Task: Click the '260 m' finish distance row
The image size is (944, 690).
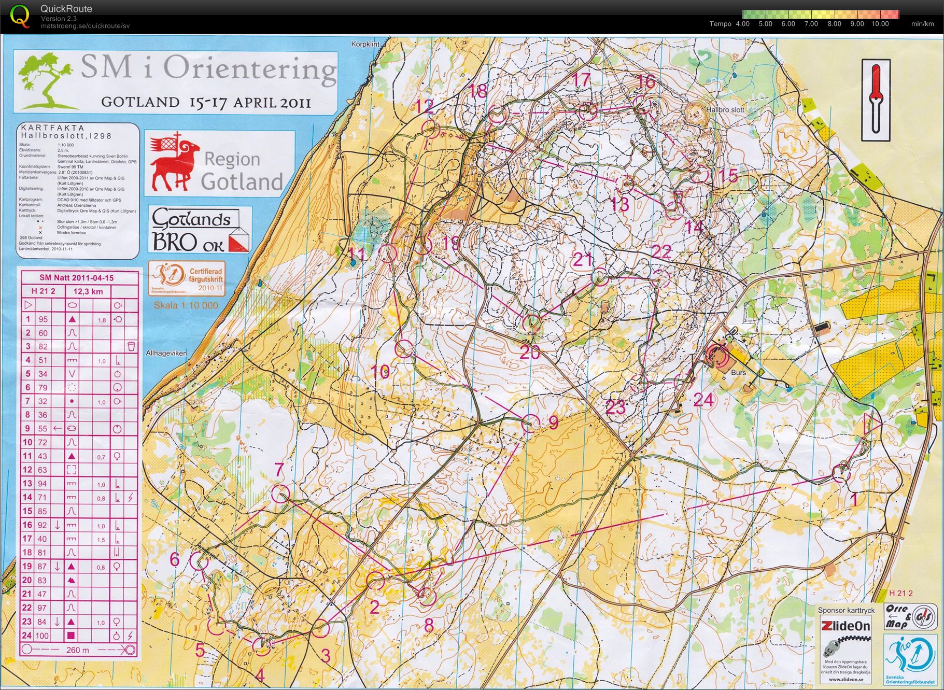Action: (78, 650)
